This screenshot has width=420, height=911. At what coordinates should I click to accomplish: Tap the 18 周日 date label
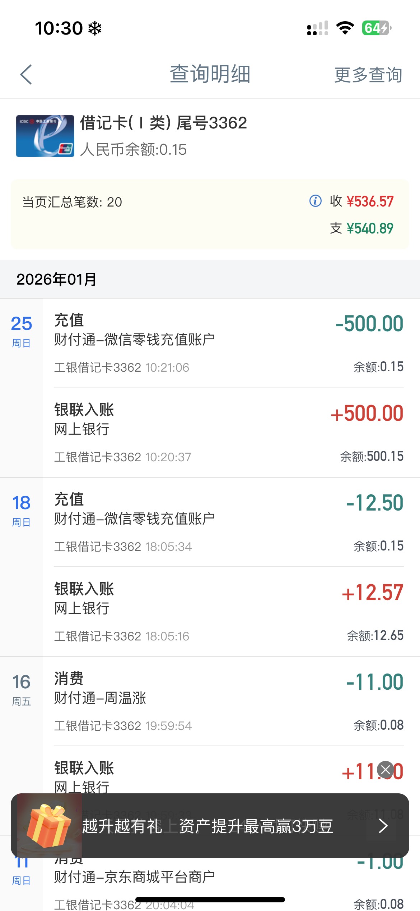click(22, 510)
